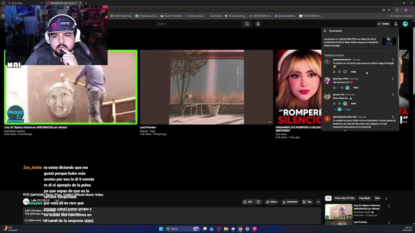
Task: Open options menu for @spartamduete18 comment
Action: (x=393, y=60)
